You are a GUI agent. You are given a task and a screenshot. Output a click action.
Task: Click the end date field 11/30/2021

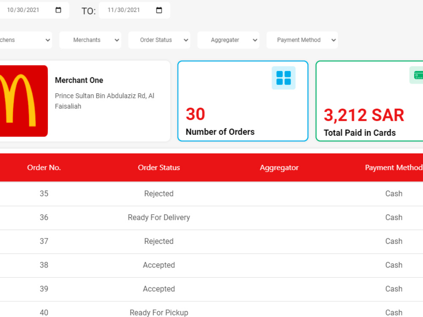pos(135,10)
